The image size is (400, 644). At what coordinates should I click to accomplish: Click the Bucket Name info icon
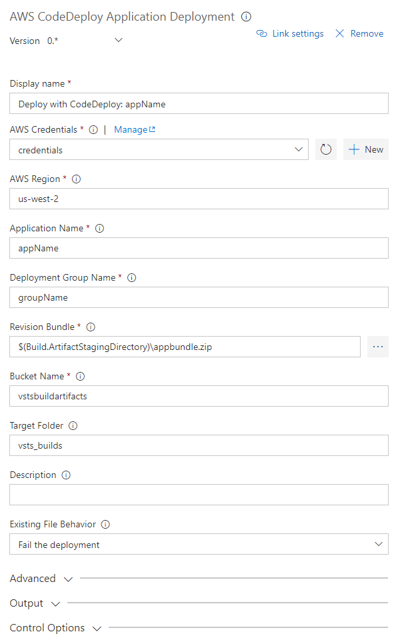tap(79, 377)
